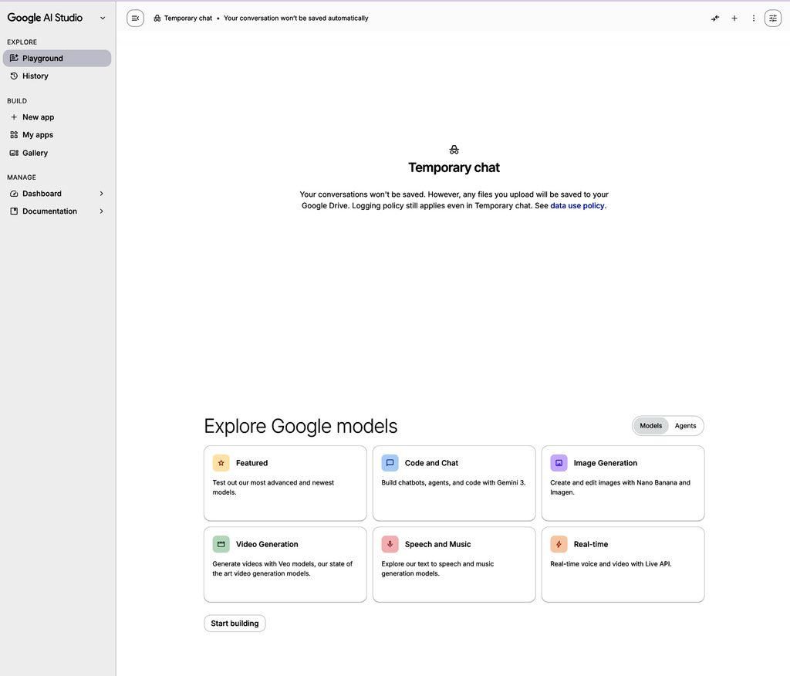Click the Playground sparkle icon
The image size is (790, 676).
(14, 58)
